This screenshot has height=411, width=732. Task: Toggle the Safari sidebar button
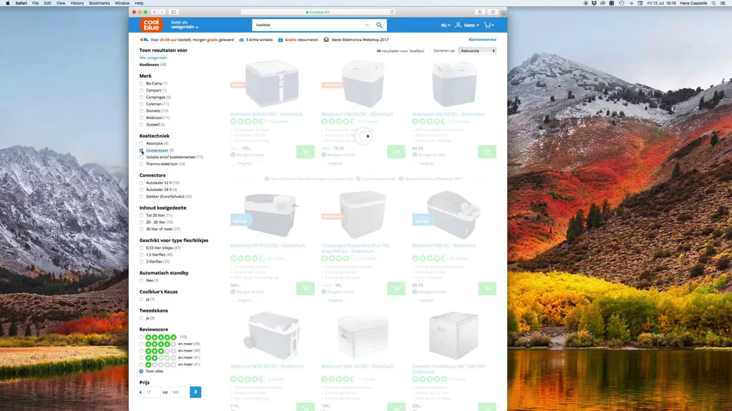click(x=173, y=12)
